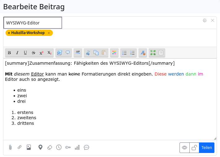Set location with the map pin icon
220x157 pixels.
pos(40,147)
